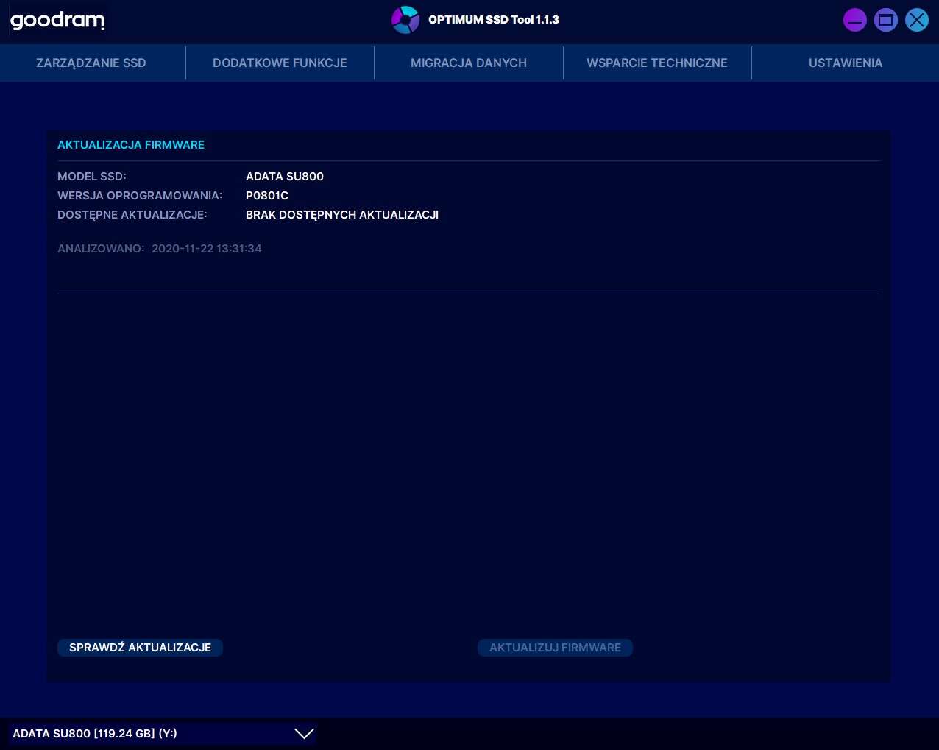Click the OPTIMUM SSD Tool 1.1.3 title

pos(493,20)
